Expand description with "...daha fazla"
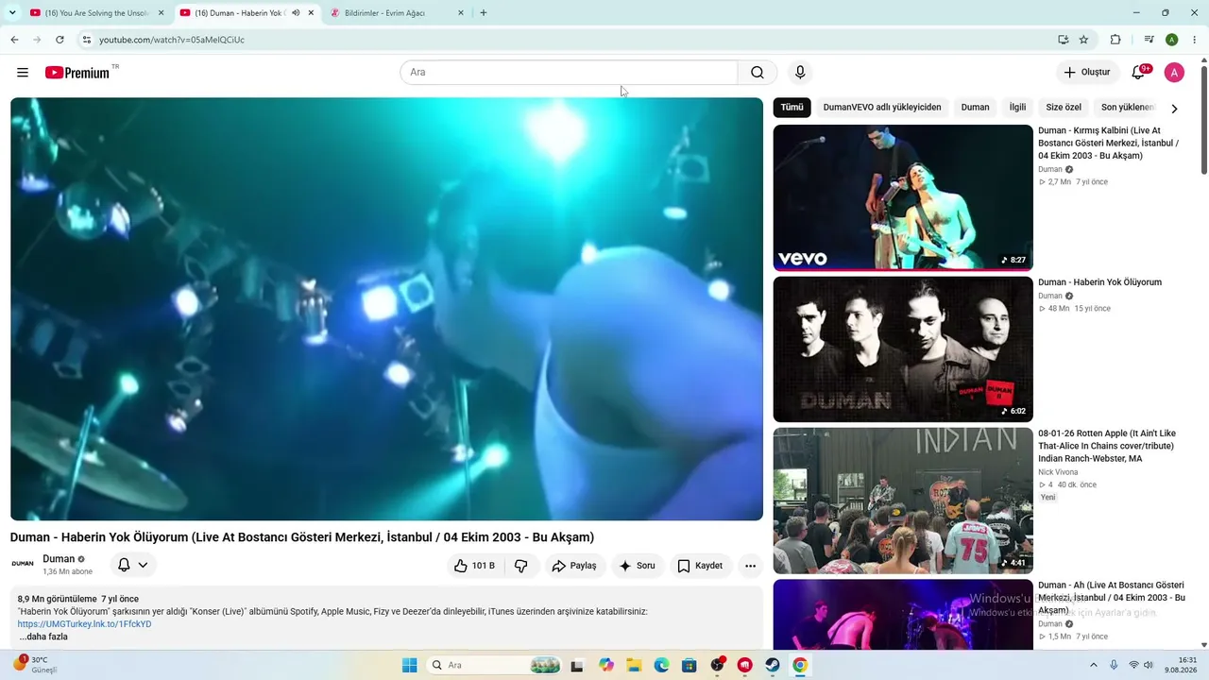This screenshot has width=1209, height=680. click(x=43, y=637)
